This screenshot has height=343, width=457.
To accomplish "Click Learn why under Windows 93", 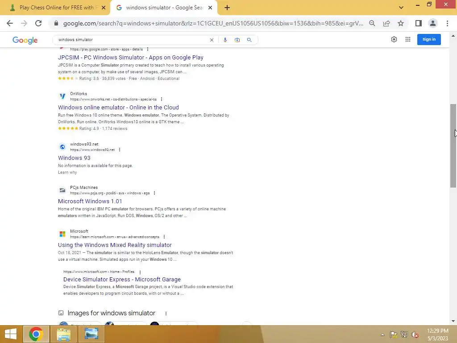I will tap(67, 172).
